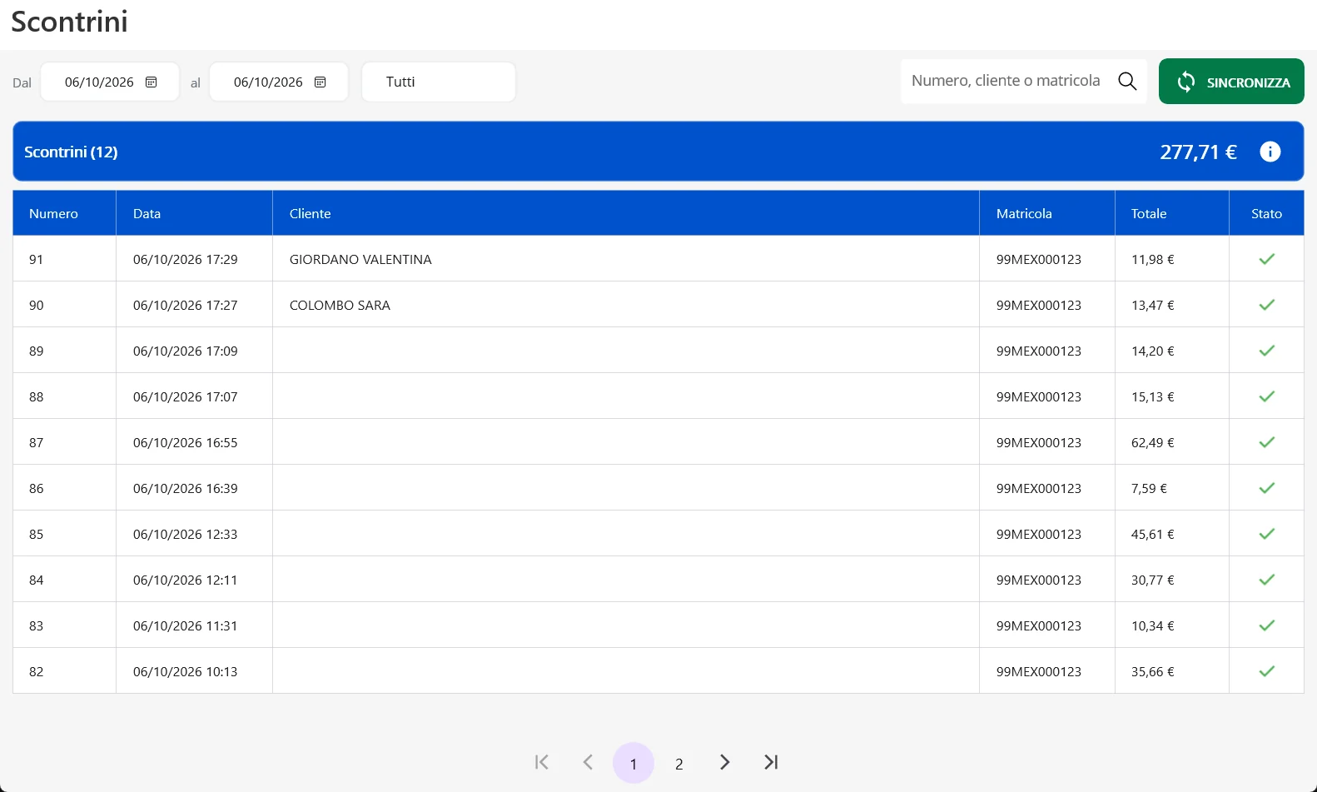Click receipt number 84

(x=37, y=580)
